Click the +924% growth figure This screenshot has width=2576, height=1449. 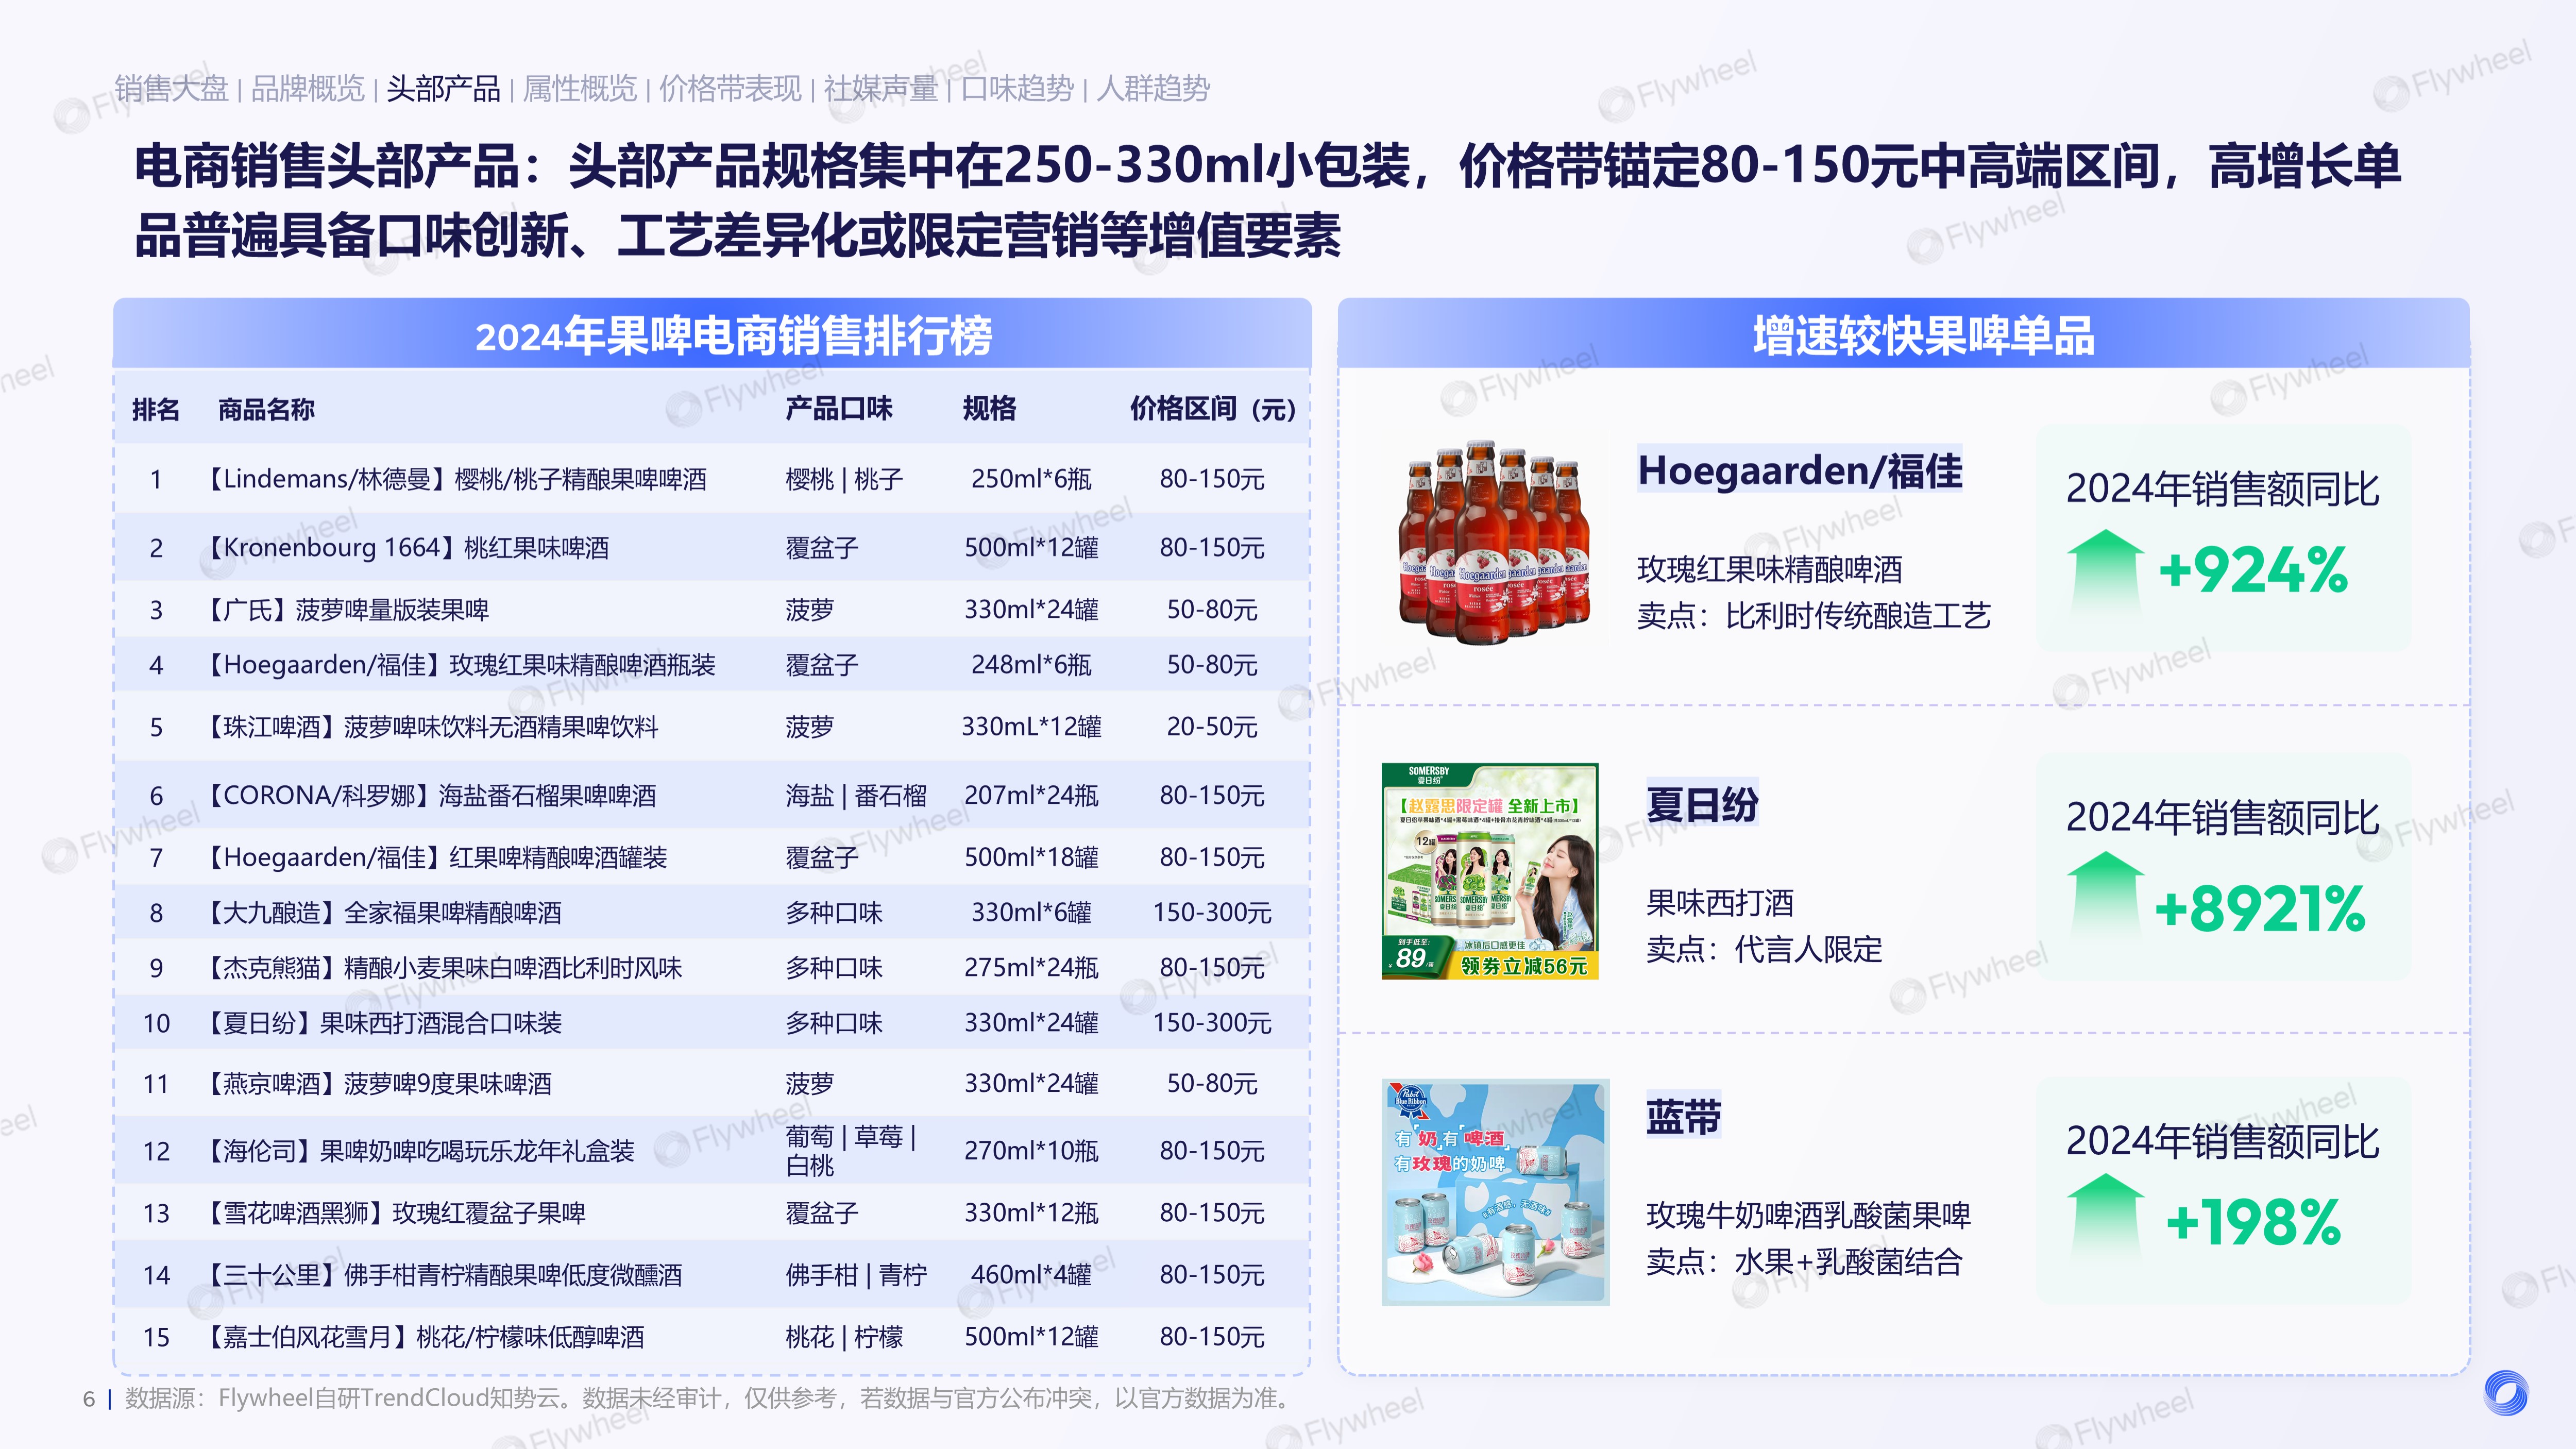(x=2253, y=571)
